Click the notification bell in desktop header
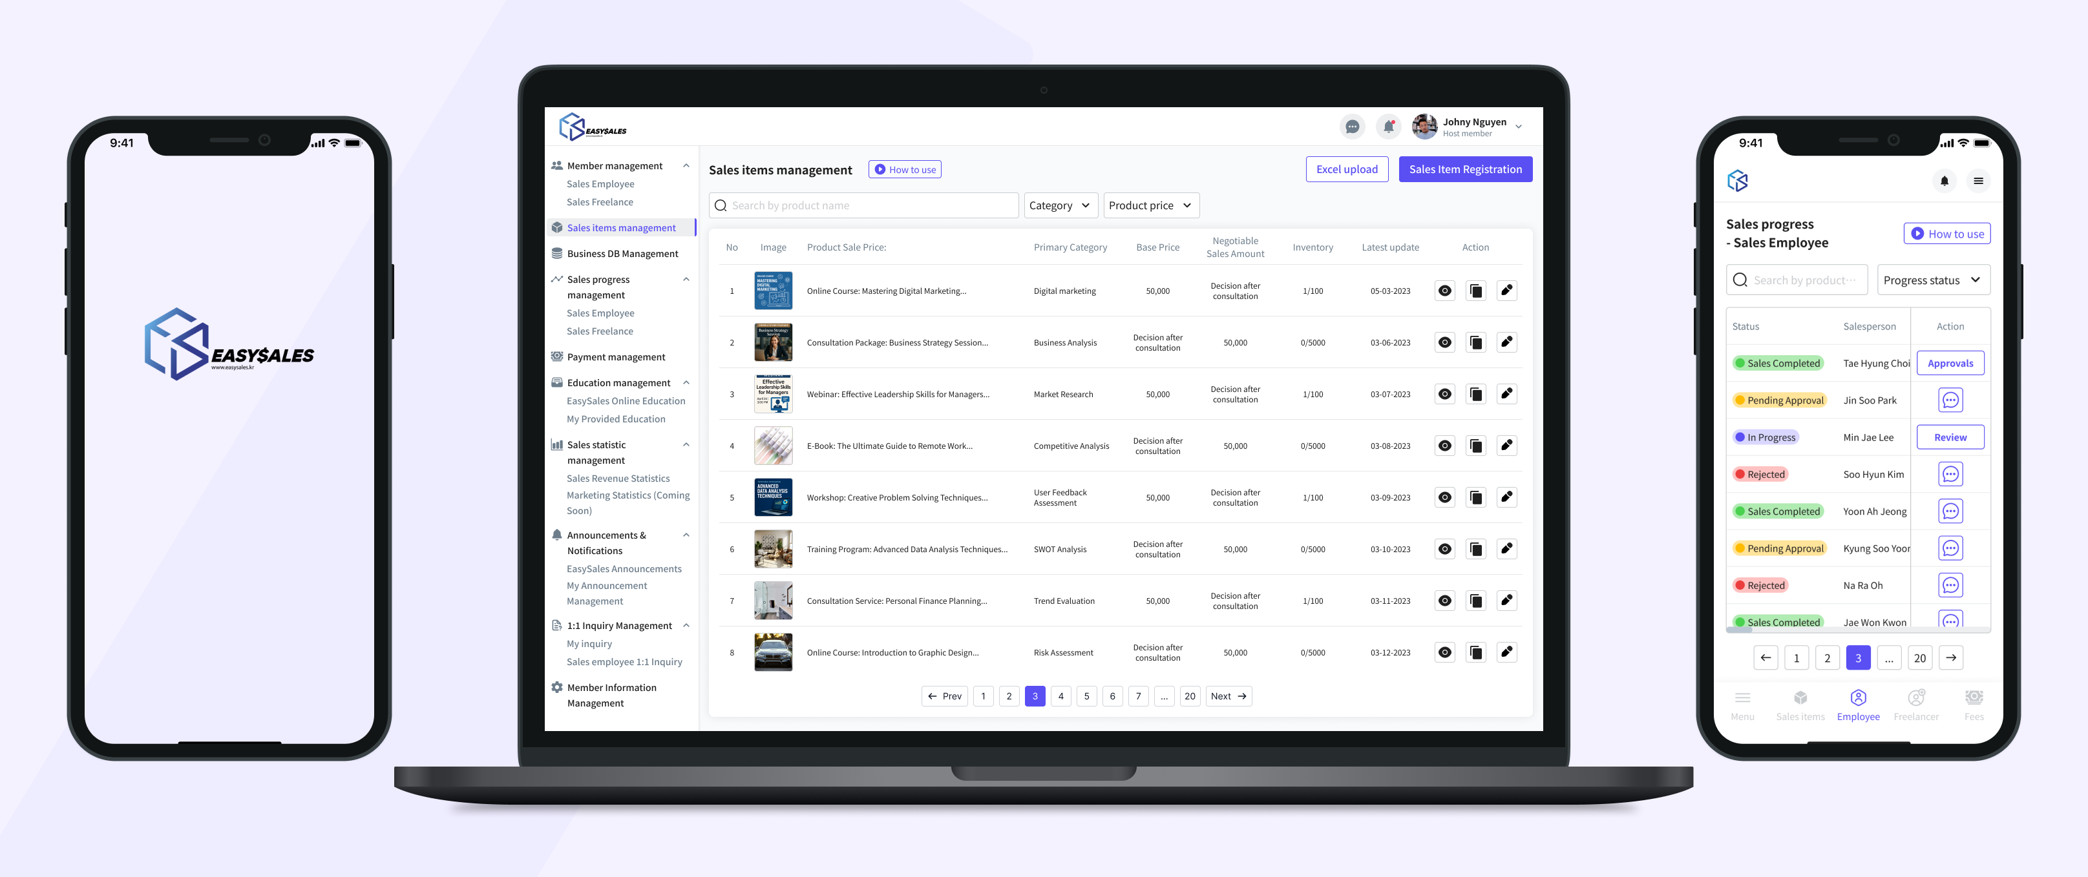The width and height of the screenshot is (2088, 877). (1387, 127)
